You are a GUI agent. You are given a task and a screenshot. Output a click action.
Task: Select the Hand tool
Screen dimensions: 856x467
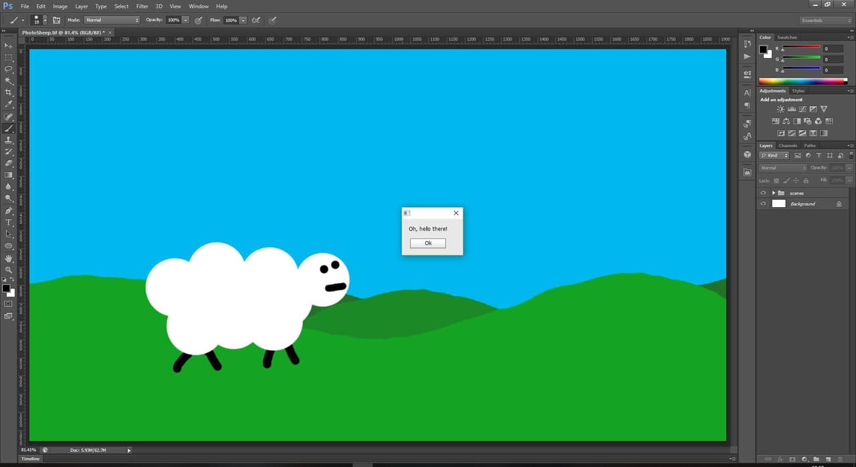tap(9, 258)
